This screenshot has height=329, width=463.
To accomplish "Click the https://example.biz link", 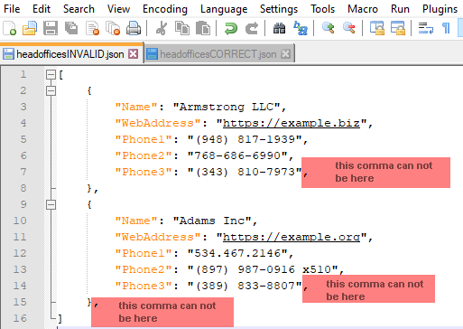I will [292, 123].
